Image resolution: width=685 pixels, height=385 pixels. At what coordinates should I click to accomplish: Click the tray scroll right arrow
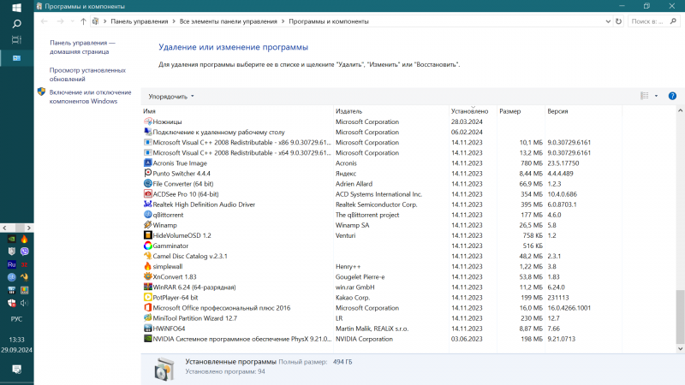29,228
